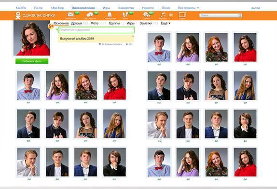Open the Музыка note icon
The image size is (277, 189).
(x=163, y=14)
